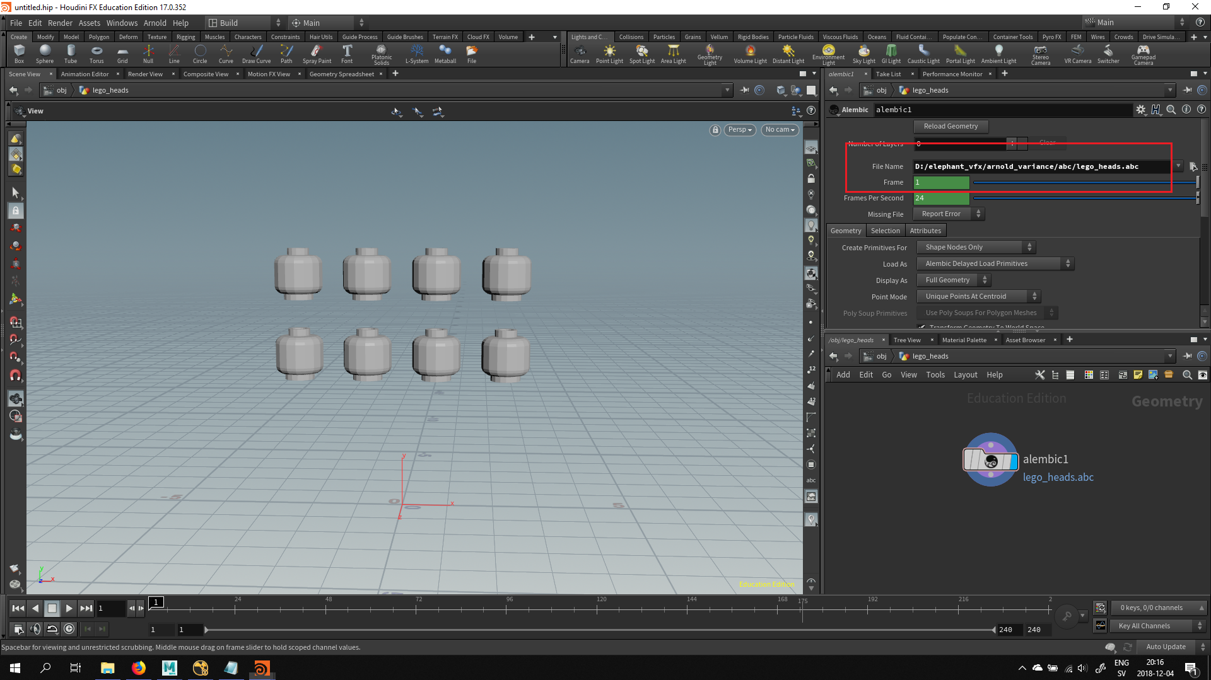Switch to the Render View tab
This screenshot has height=680, width=1211.
click(145, 74)
